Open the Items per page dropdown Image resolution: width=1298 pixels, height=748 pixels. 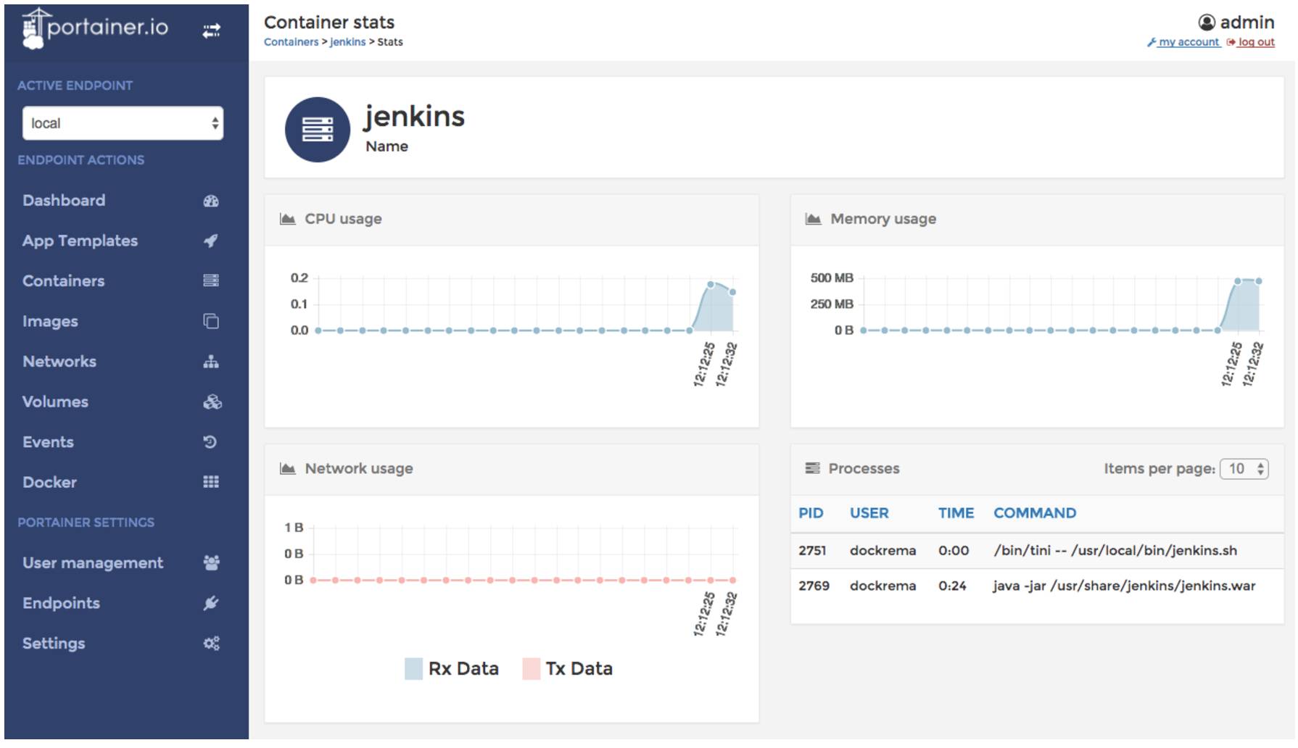pos(1244,469)
